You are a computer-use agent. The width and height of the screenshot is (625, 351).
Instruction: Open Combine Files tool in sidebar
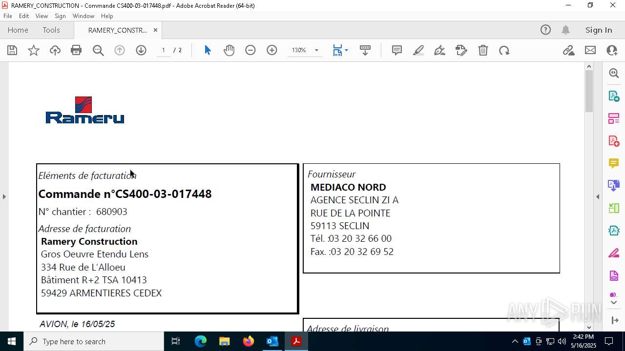pyautogui.click(x=614, y=186)
